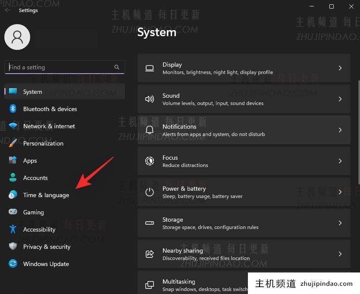Expand the Display settings tile
360x294 pixels.
[340, 68]
